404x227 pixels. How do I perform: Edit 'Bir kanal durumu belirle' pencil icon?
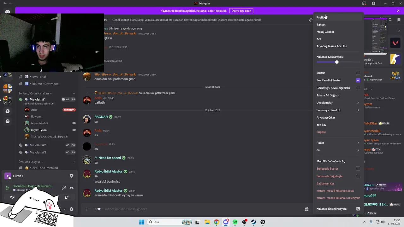click(x=53, y=104)
